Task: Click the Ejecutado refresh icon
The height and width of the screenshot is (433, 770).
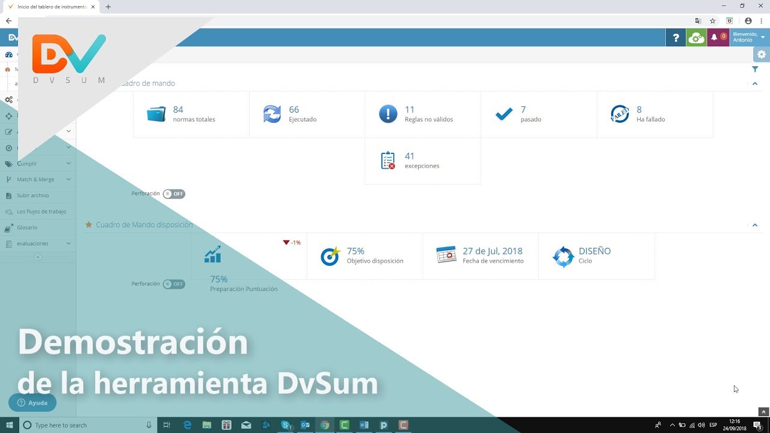Action: pos(272,114)
